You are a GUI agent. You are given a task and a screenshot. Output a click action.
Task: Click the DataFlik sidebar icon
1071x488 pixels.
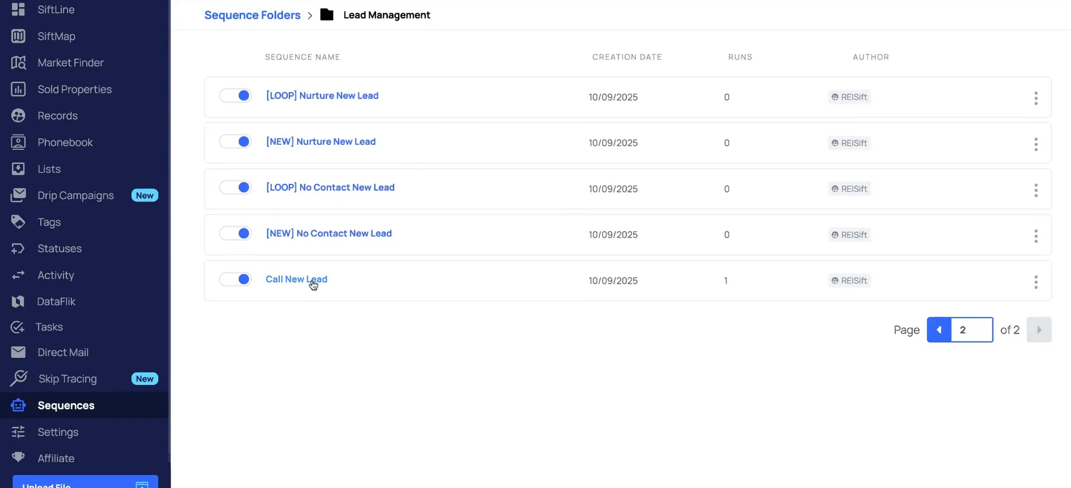coord(18,301)
